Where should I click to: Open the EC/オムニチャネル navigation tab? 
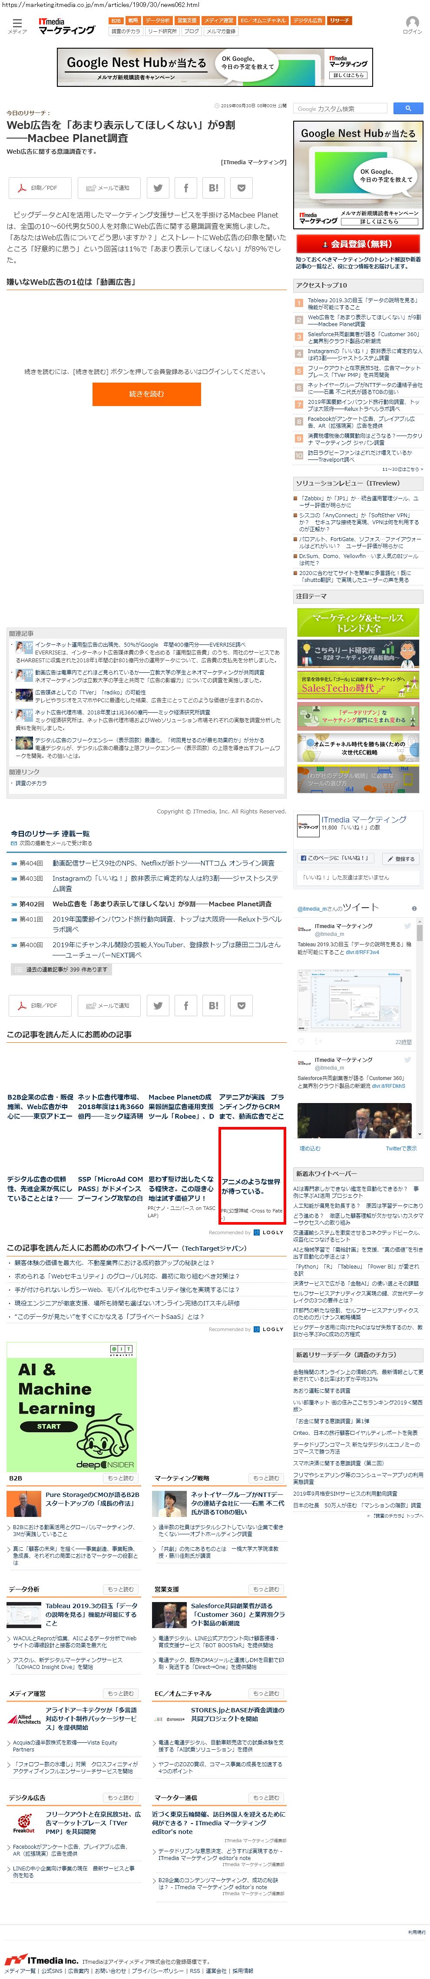[263, 21]
